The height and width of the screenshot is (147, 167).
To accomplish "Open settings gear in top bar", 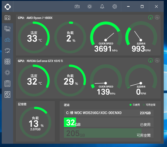I will click(x=115, y=7).
